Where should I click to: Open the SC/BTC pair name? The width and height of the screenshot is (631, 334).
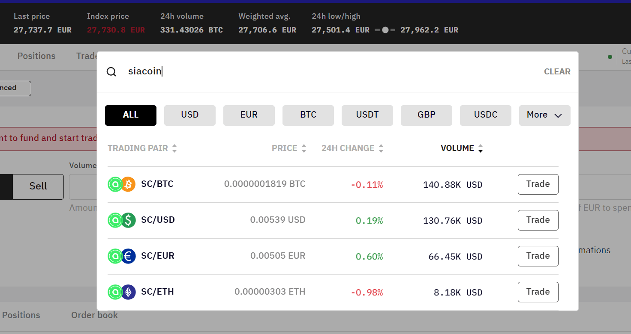coord(157,184)
